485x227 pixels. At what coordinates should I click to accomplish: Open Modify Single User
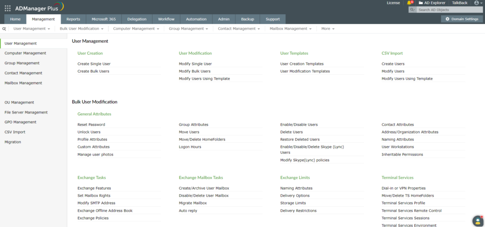tap(195, 64)
